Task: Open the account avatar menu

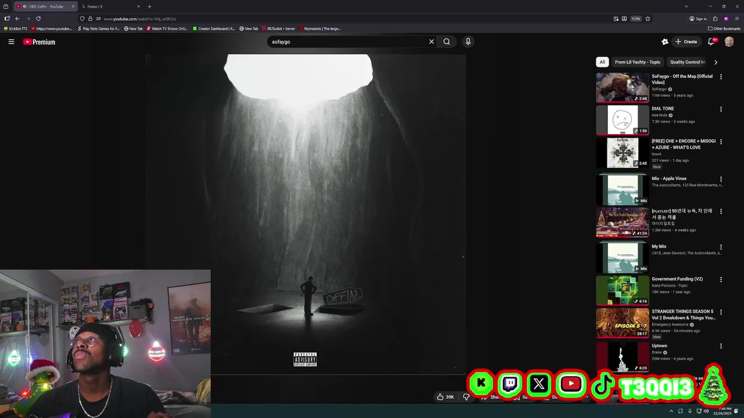Action: (729, 42)
